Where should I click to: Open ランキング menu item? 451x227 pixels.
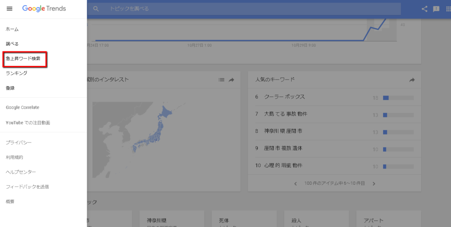pyautogui.click(x=16, y=73)
